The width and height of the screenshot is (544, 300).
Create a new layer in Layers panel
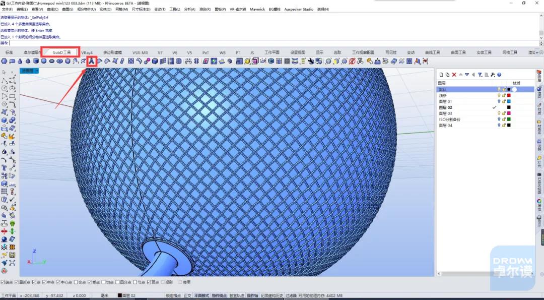pyautogui.click(x=441, y=75)
